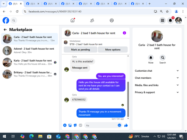Click Carla's large profile picture in side panel
This screenshot has height=140, width=187.
pos(157,36)
